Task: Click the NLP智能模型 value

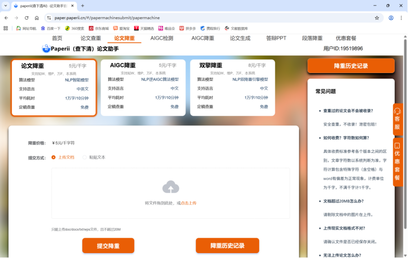Action: (x=77, y=80)
